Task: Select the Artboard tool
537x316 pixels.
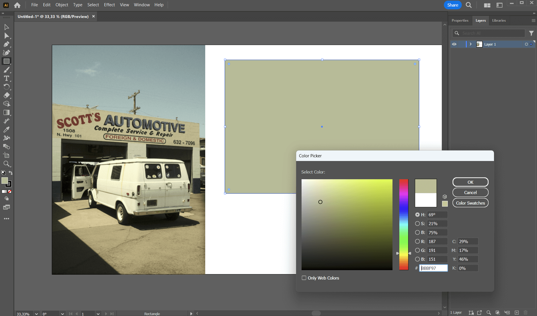Action: click(x=7, y=155)
